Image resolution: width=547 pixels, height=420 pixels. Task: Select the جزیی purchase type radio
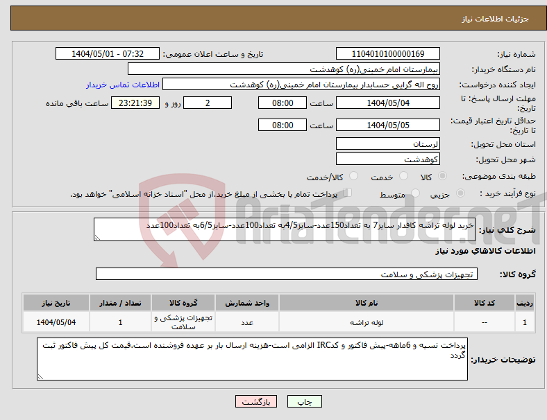[460, 193]
